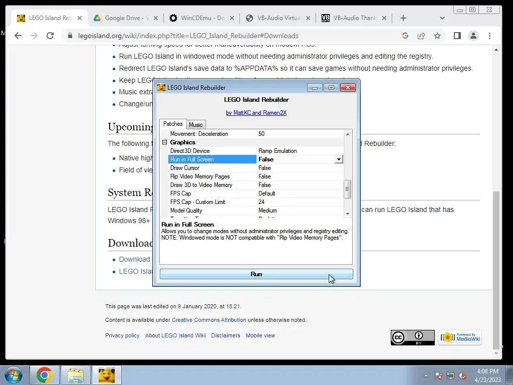Reload the legoisland.org page
Viewport: 513px width, 385px height.
[50, 36]
